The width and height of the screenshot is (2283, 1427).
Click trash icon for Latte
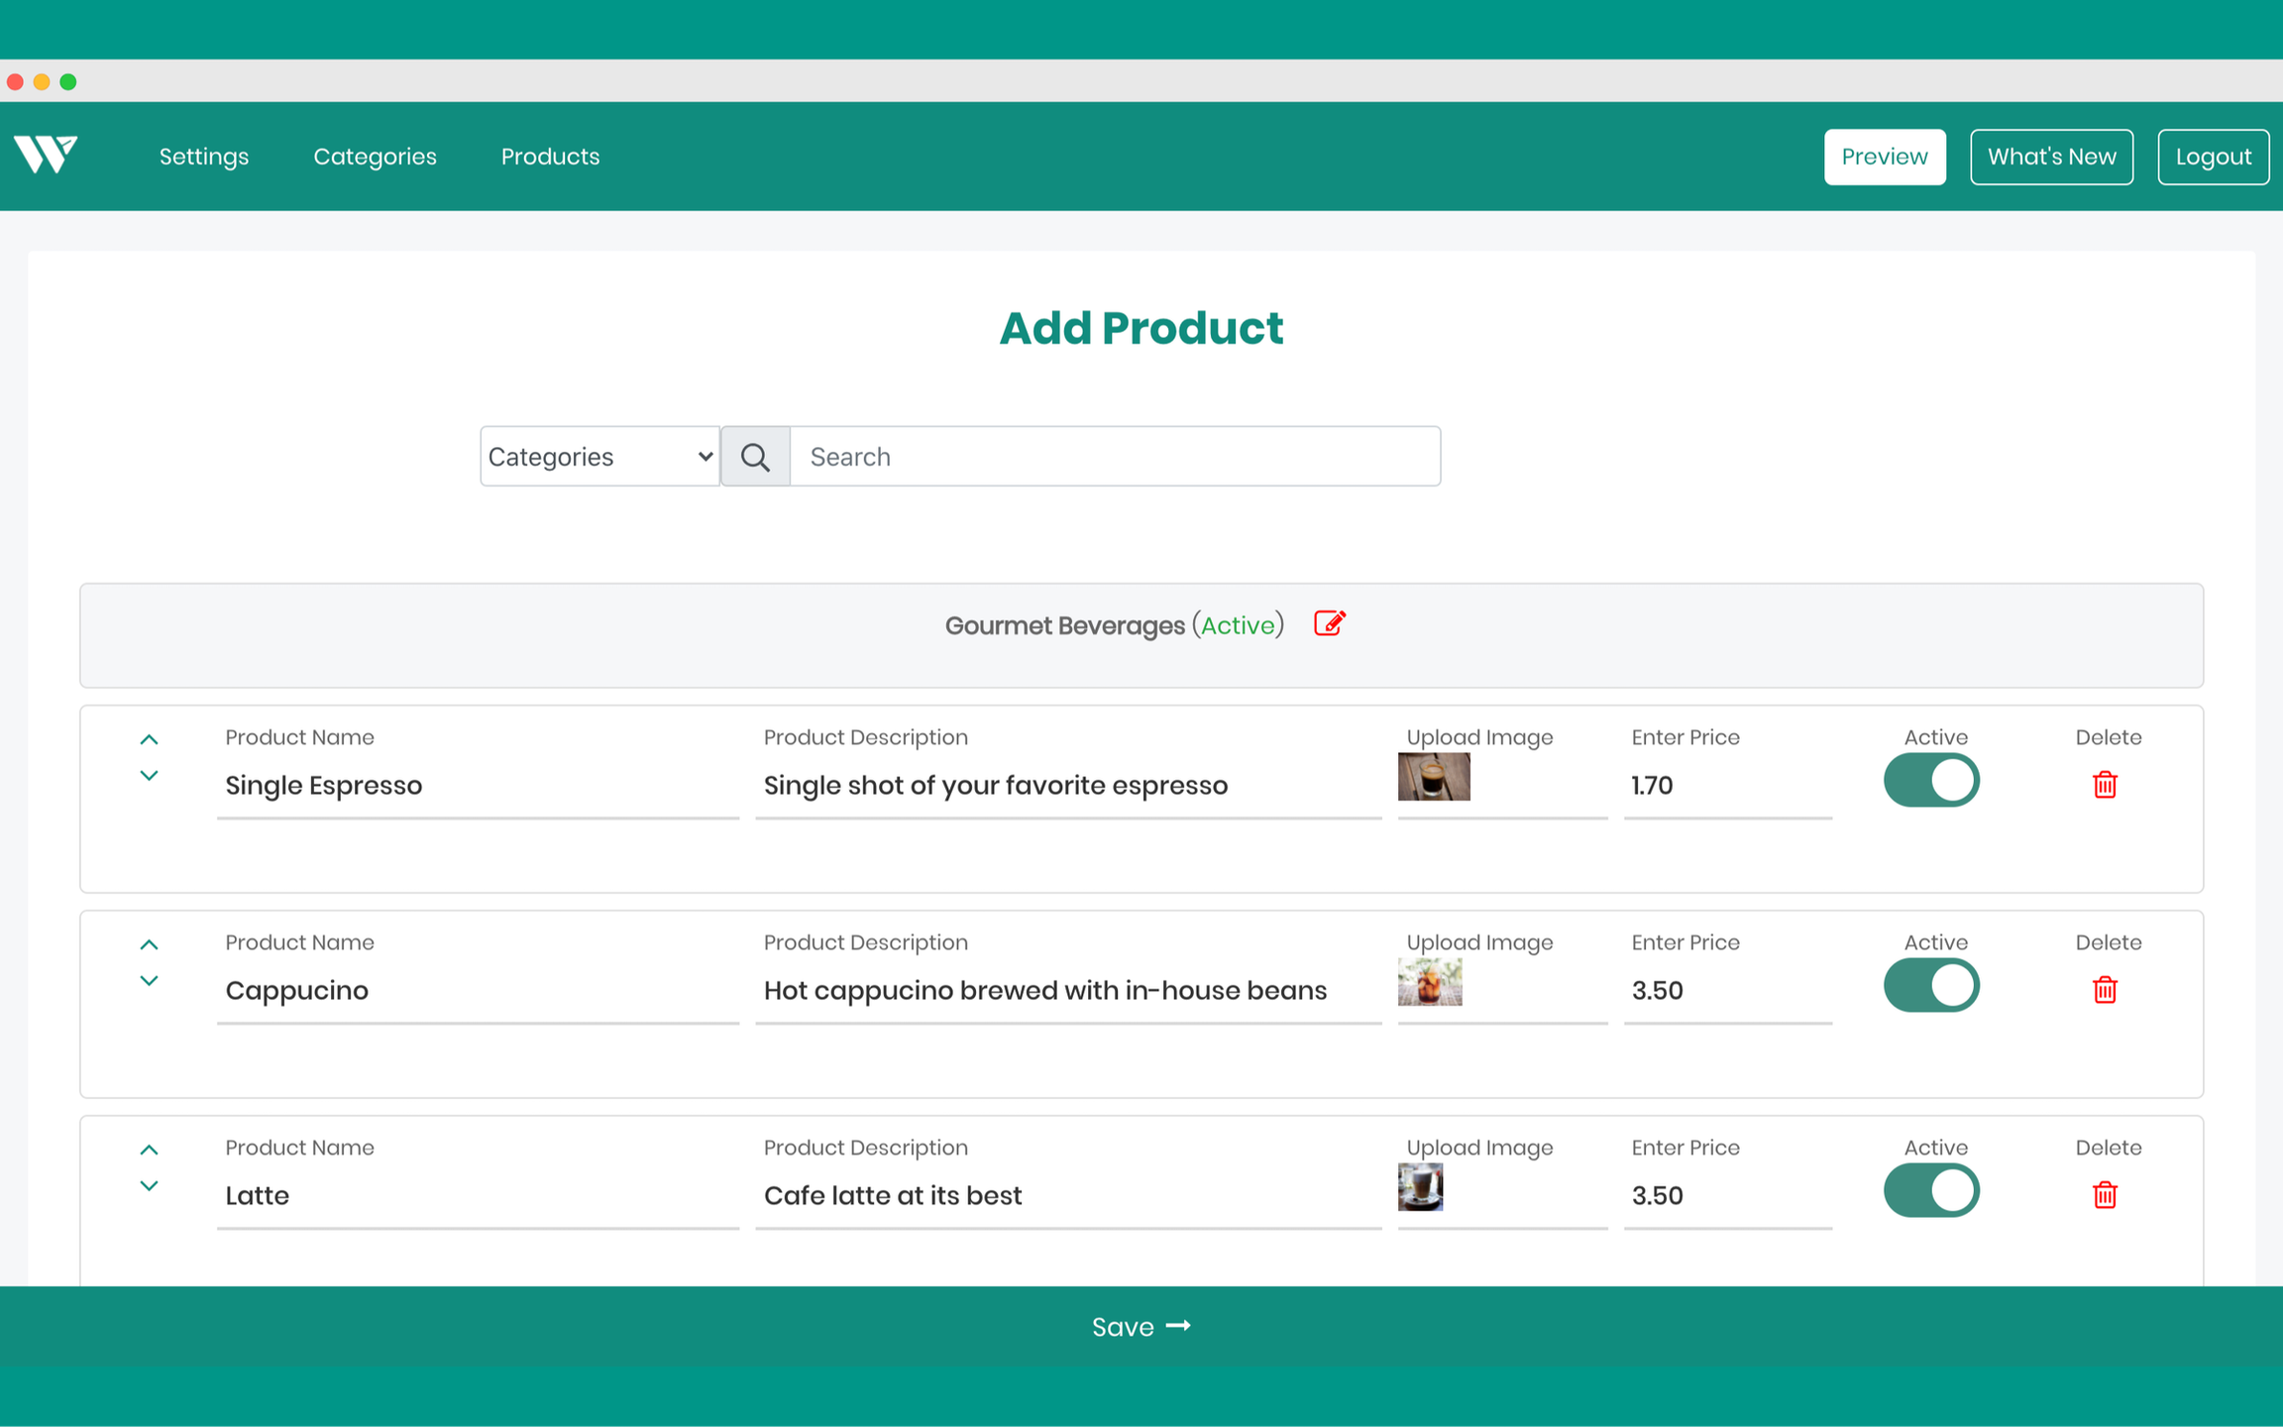pos(2105,1195)
